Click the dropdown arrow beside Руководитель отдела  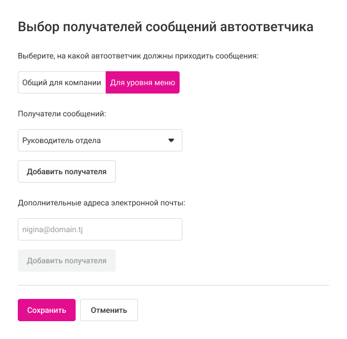click(x=171, y=140)
